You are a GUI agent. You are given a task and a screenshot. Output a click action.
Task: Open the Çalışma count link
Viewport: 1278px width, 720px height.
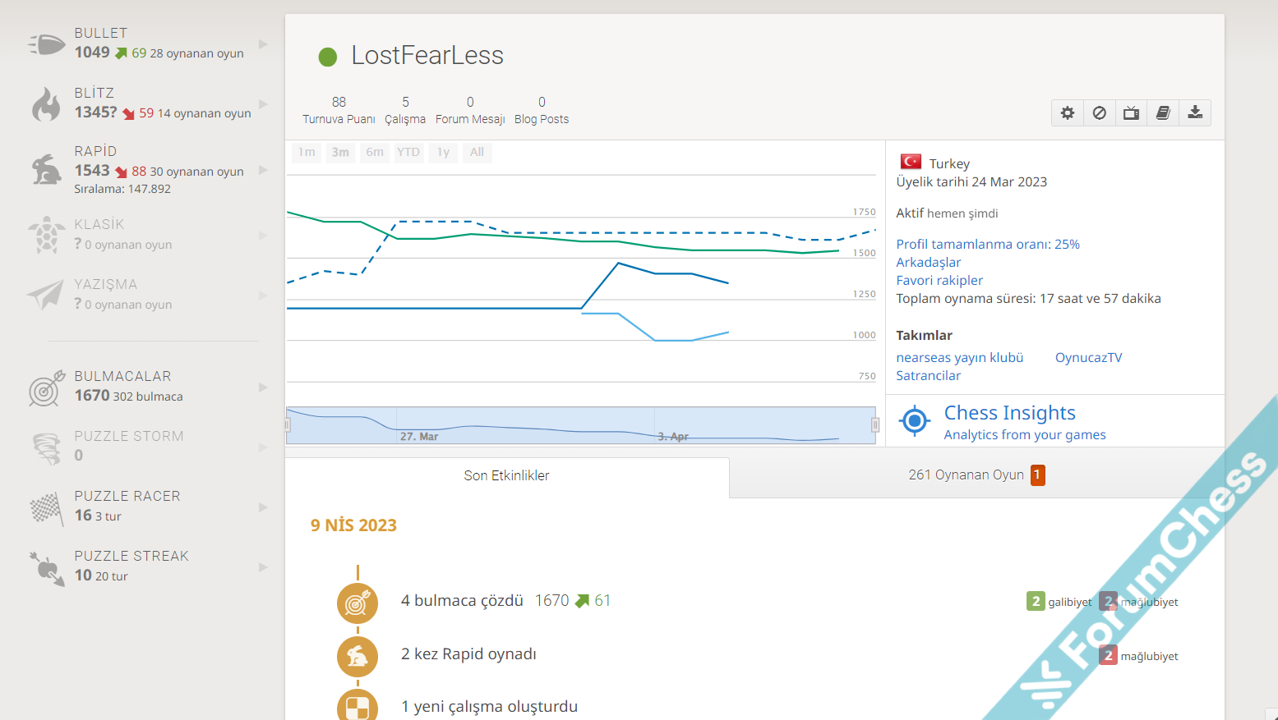point(405,110)
